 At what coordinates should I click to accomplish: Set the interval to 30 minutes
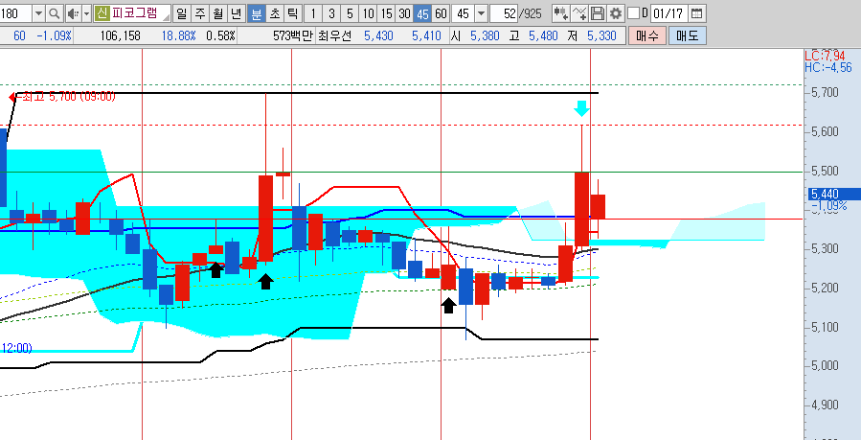405,12
